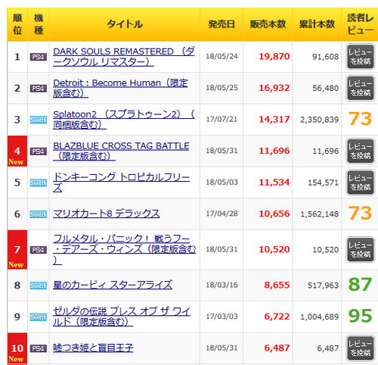Image resolution: width=378 pixels, height=365 pixels.
Task: Click release date 17/04/28
Action: (222, 214)
